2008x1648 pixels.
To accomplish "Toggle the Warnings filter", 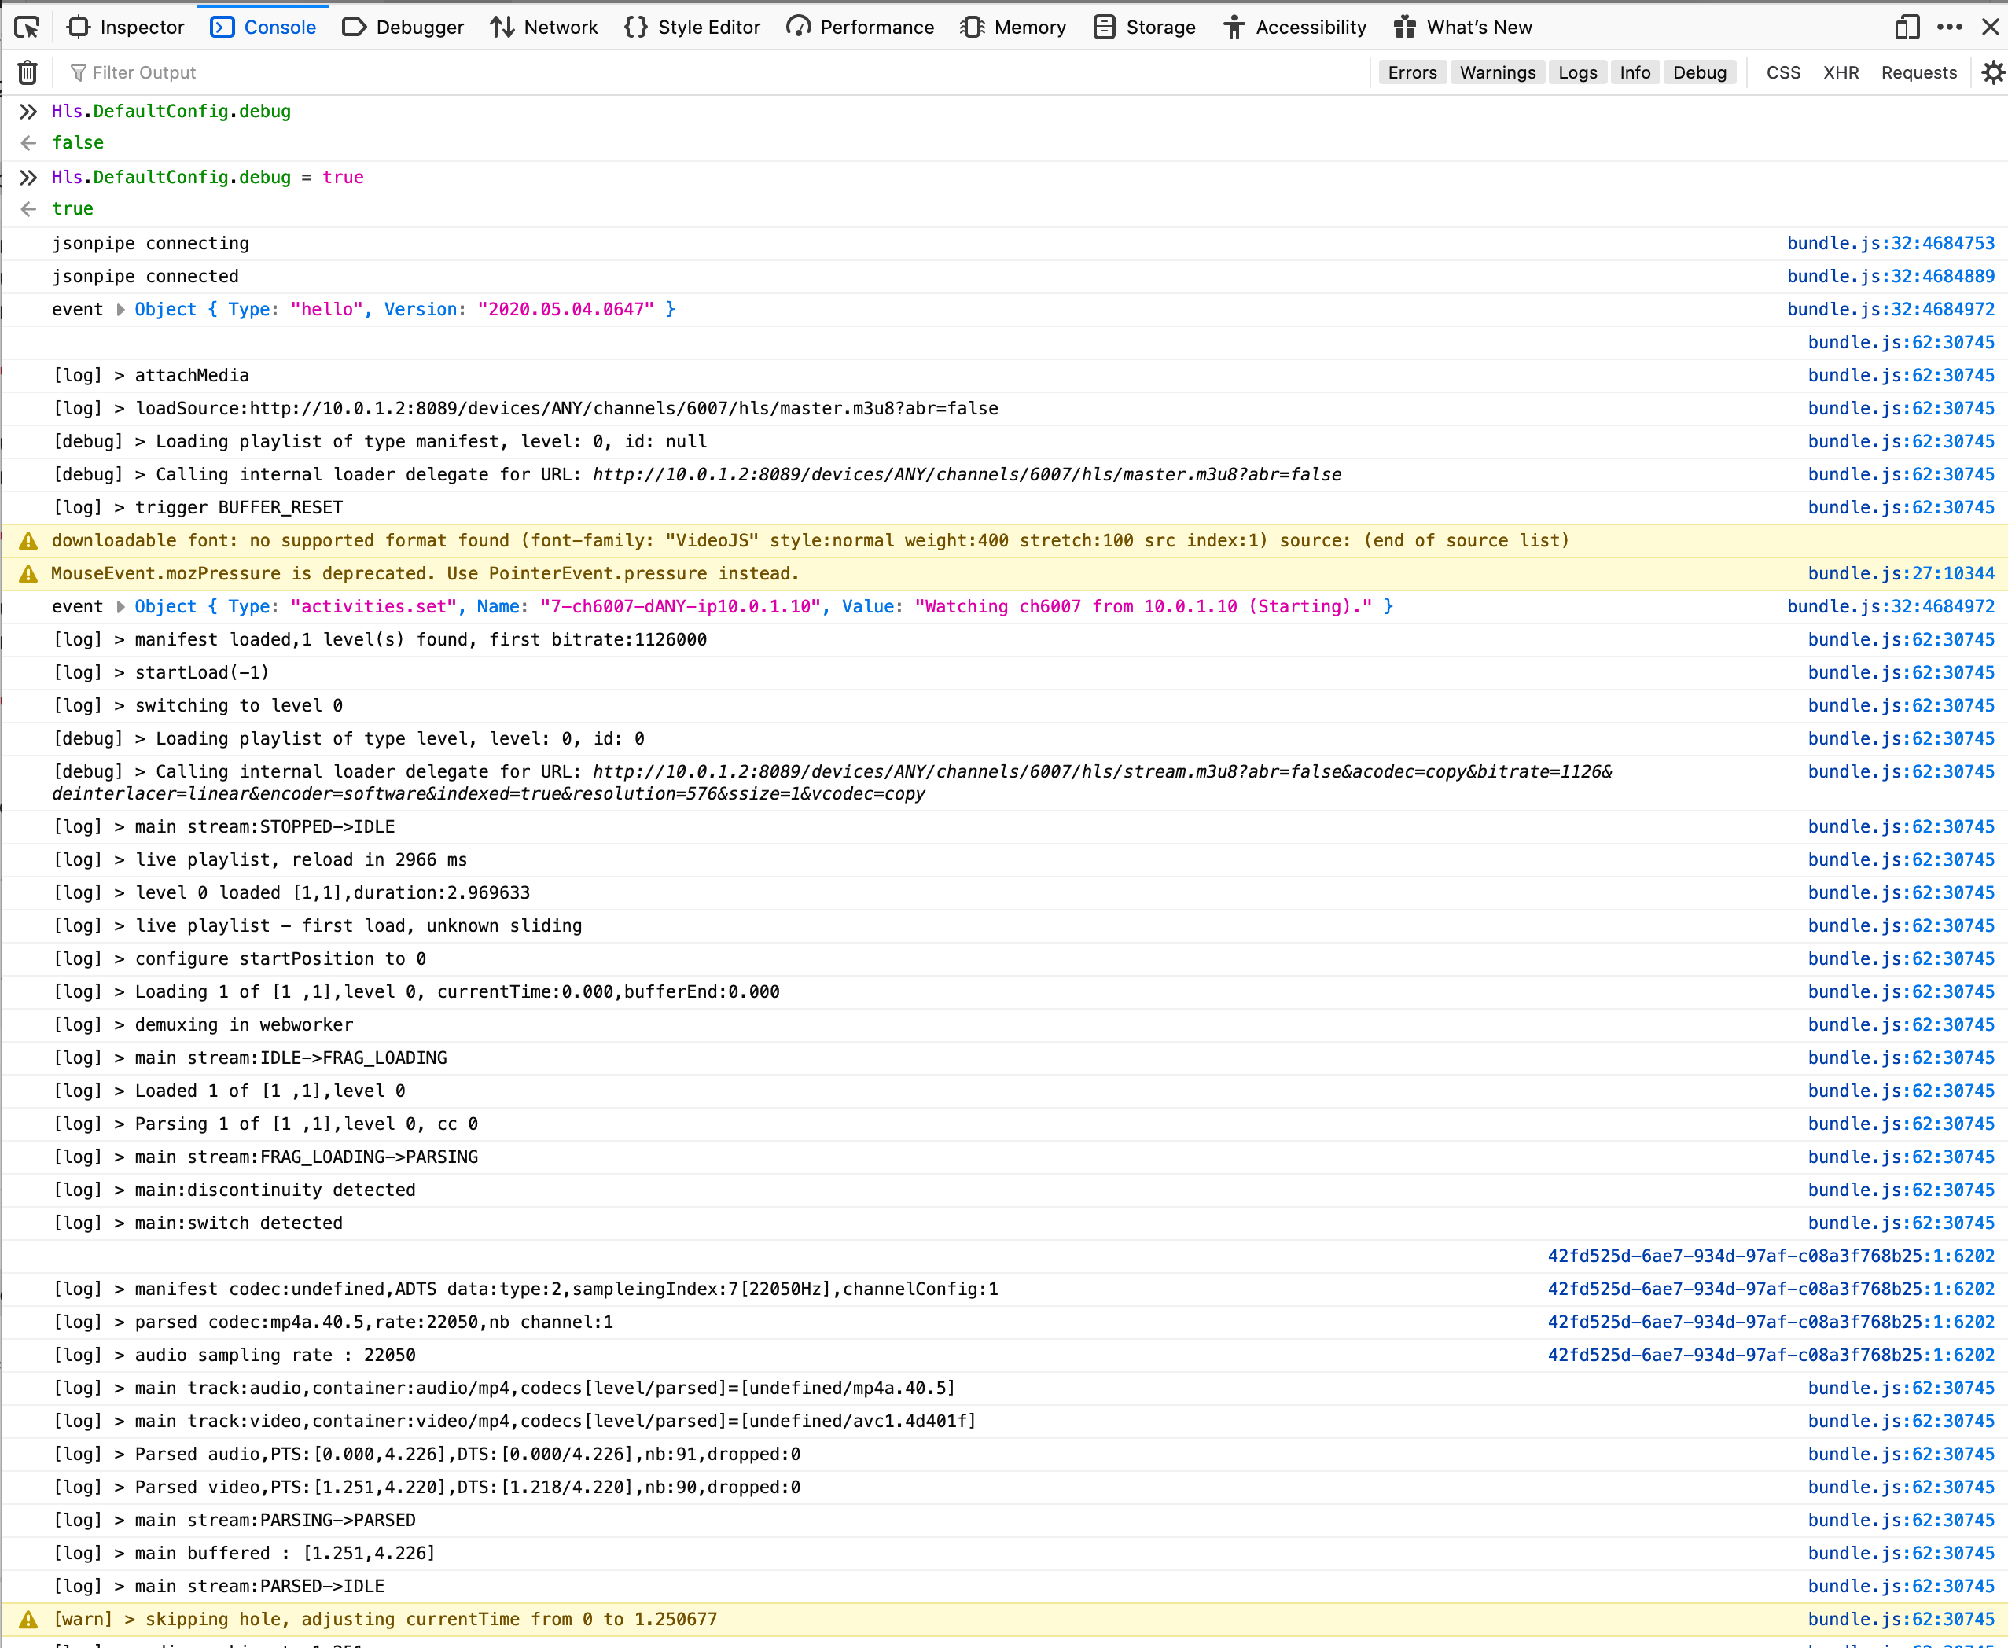I will click(x=1497, y=73).
